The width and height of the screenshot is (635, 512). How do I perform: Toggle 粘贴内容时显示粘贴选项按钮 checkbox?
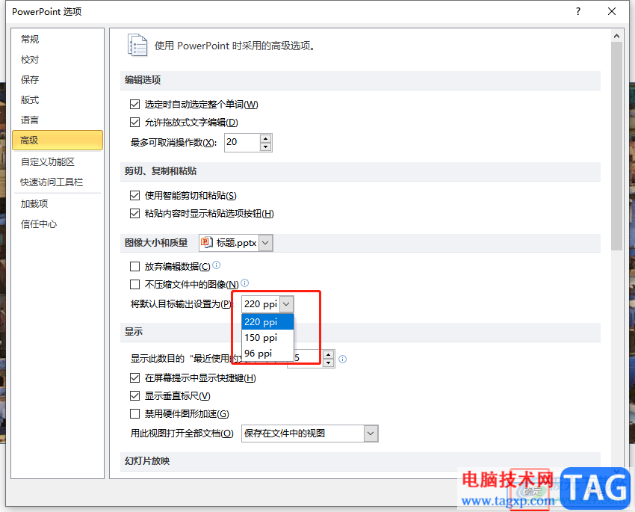click(x=135, y=213)
